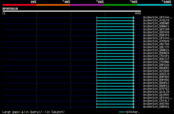Select the UniRef100_B6UER2 label
Image resolution: width=174 pixels, height=114 pixels.
coord(156,68)
